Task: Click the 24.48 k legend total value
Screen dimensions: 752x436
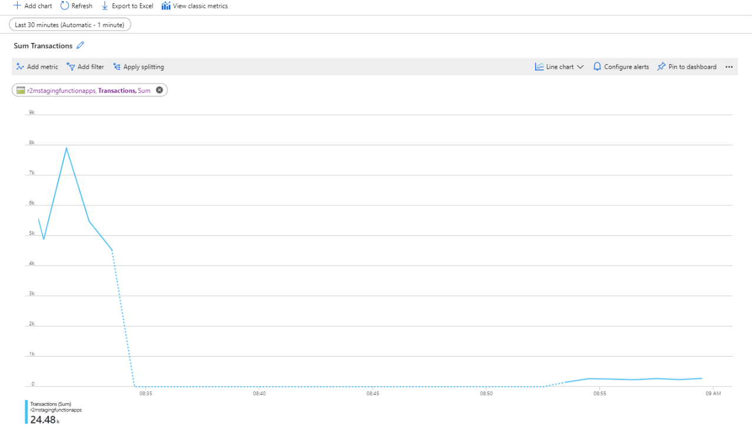Action: click(45, 420)
